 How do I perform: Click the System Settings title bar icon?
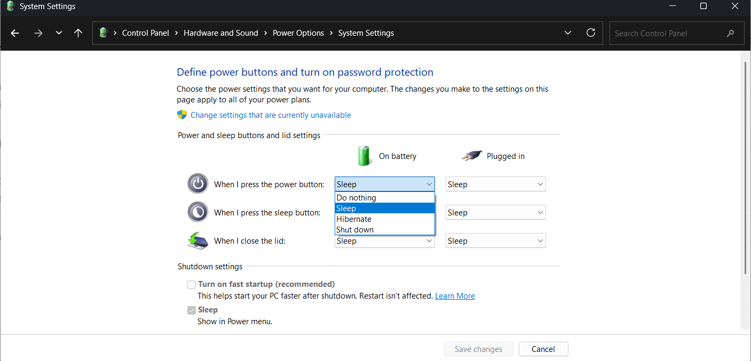[10, 6]
